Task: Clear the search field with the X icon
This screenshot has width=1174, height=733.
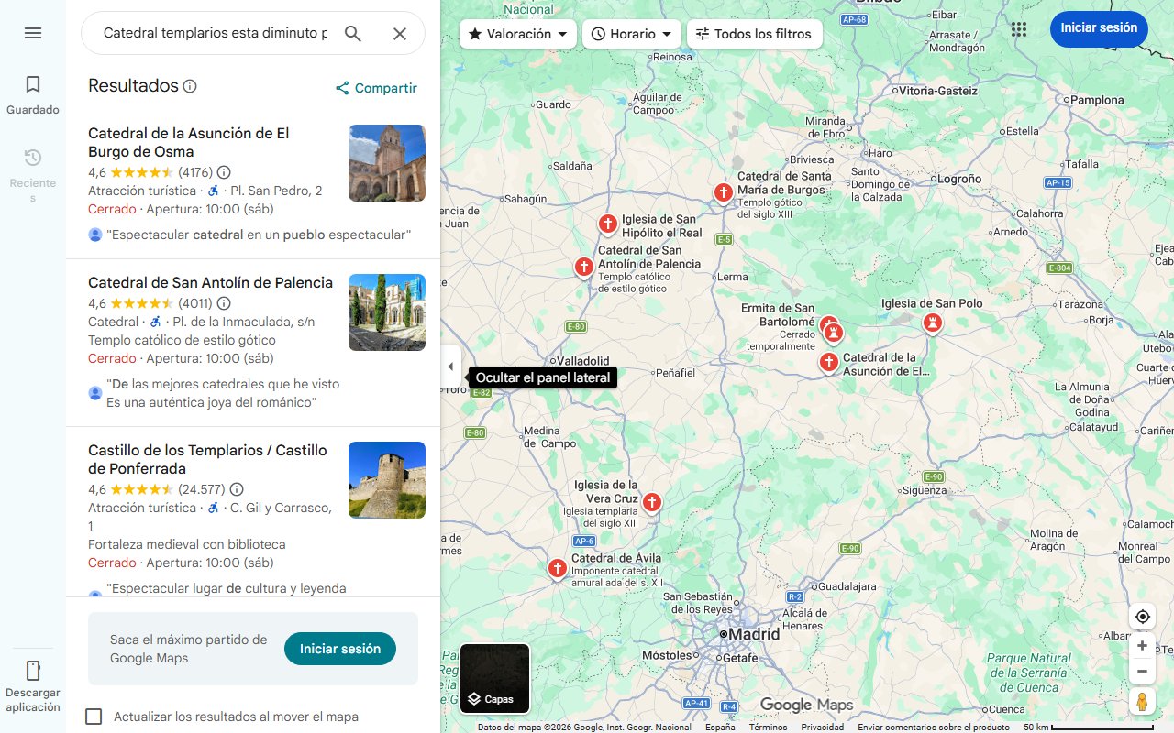Action: click(400, 33)
